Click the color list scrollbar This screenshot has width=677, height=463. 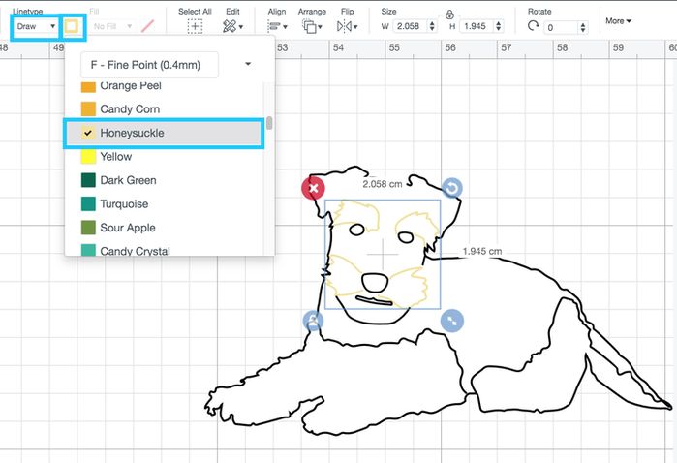tap(269, 123)
